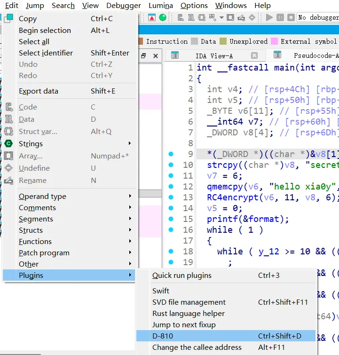339x355 pixels.
Task: Click the Instruction legend color swatch
Action: [141, 41]
